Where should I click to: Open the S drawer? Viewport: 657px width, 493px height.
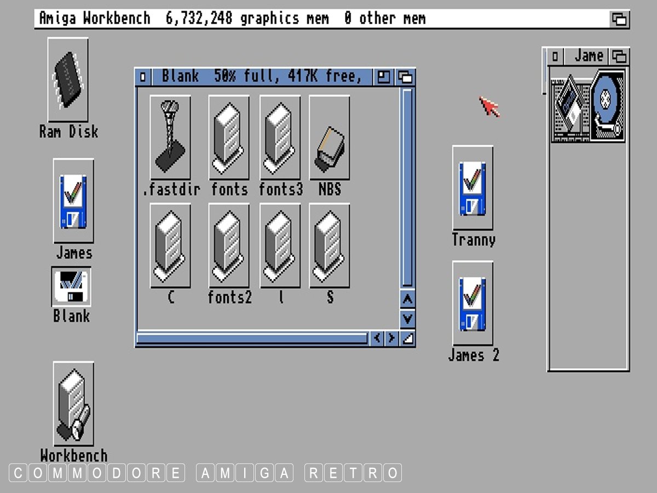click(329, 245)
